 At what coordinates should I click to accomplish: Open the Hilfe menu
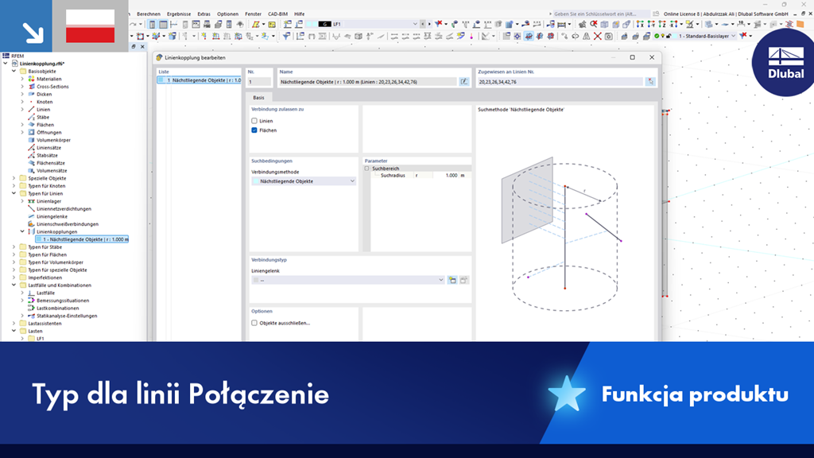coord(300,14)
